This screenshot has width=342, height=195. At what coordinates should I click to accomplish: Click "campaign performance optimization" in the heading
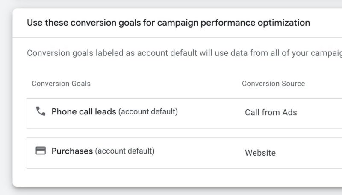coord(233,23)
